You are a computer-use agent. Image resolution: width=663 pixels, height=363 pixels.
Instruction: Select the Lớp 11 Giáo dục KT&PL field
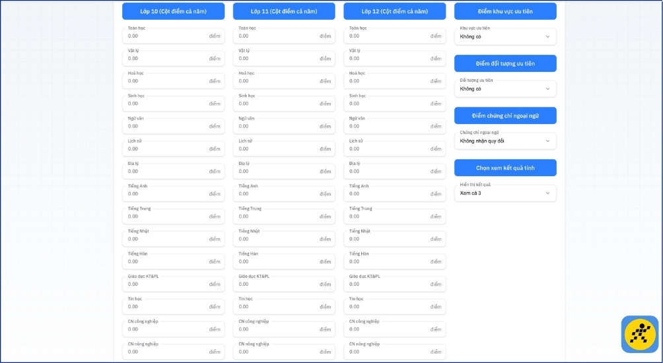pos(277,284)
